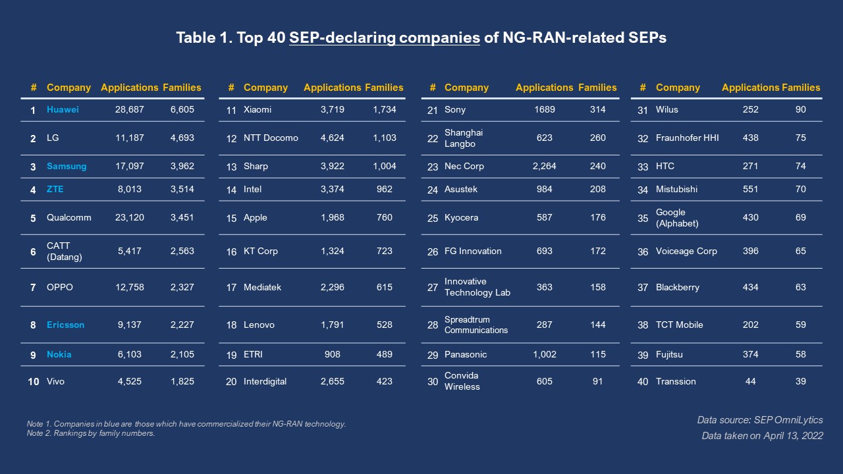Screen dimensions: 843x474
Task: Click the Shanghai Langbo company name
Action: (464, 138)
